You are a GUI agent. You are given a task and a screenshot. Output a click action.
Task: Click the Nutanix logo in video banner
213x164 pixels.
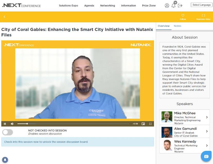pyautogui.click(x=141, y=45)
